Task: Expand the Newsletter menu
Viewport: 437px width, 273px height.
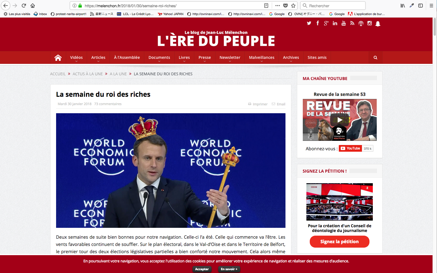Action: point(230,57)
